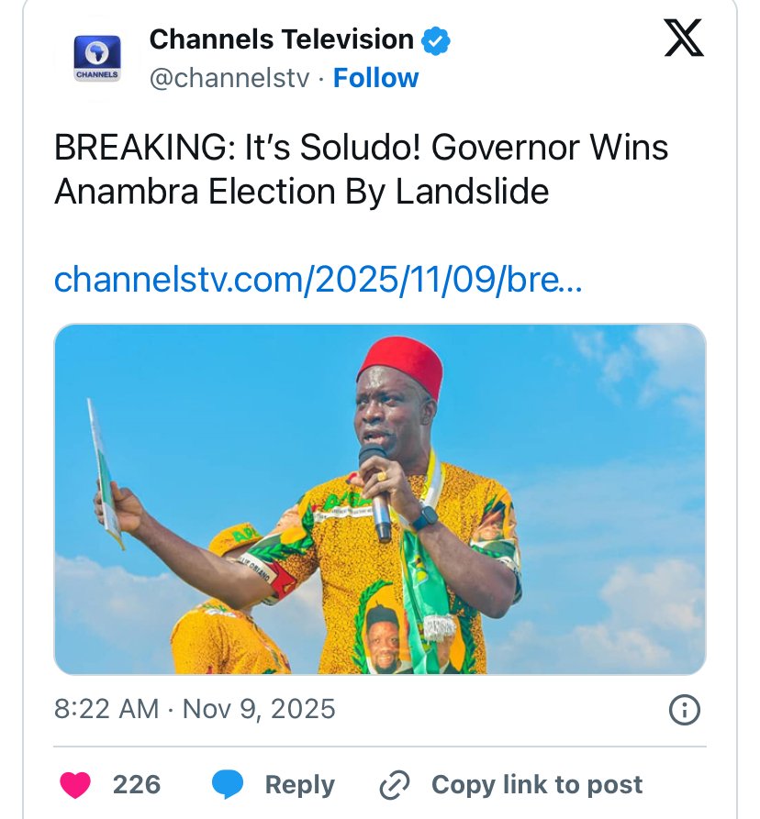Open the channelstv.com article link
This screenshot has width=760, height=819.
(x=318, y=279)
